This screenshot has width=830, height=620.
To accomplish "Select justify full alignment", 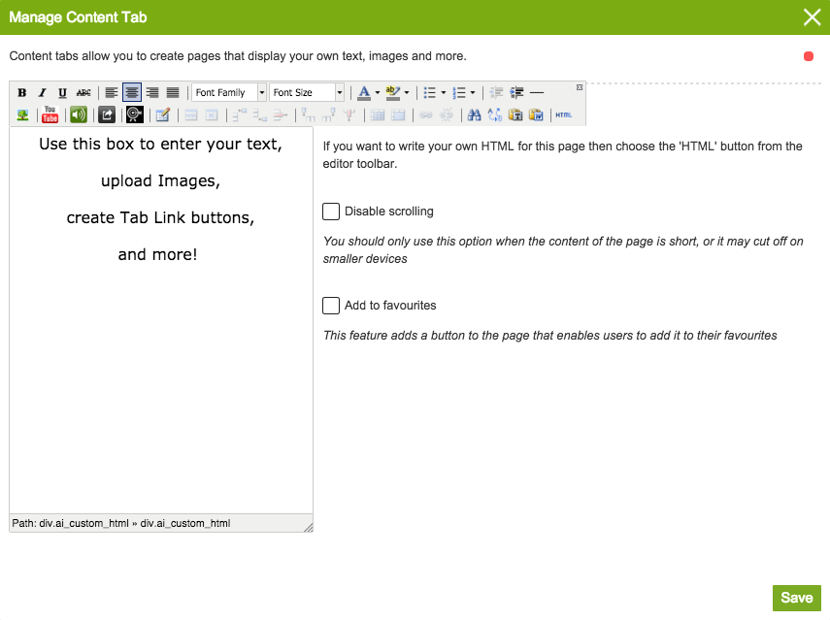I will point(173,93).
